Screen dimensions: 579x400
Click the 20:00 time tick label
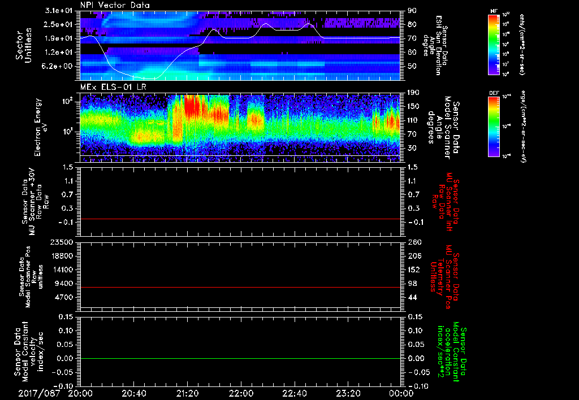tap(80, 393)
